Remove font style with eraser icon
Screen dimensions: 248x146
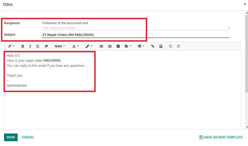(46, 46)
